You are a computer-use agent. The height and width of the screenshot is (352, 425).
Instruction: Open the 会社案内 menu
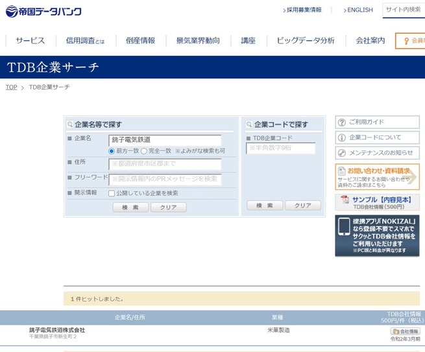[370, 41]
